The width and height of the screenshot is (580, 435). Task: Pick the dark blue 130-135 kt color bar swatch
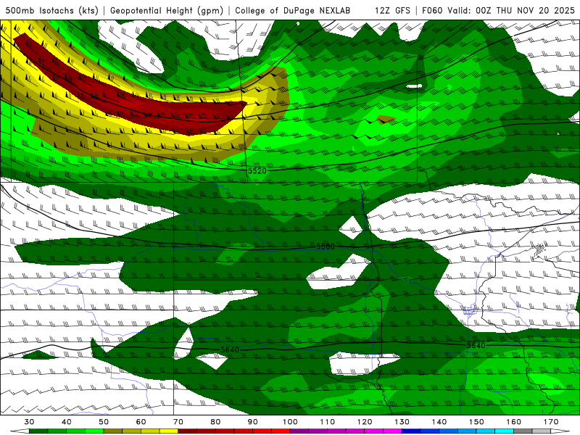(411, 431)
